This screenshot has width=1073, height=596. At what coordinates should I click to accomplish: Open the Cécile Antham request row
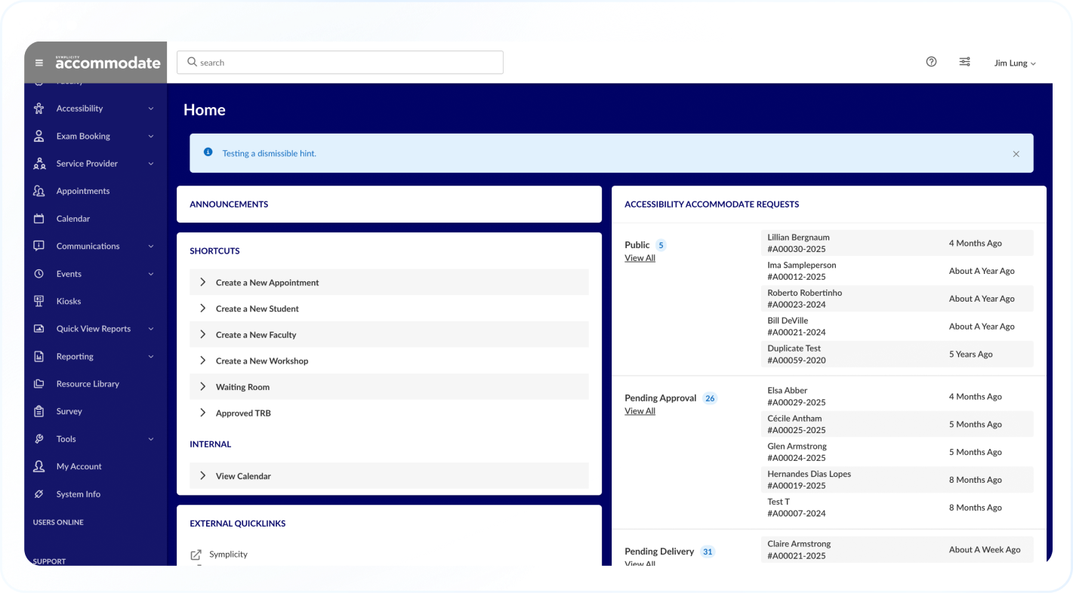(x=897, y=424)
